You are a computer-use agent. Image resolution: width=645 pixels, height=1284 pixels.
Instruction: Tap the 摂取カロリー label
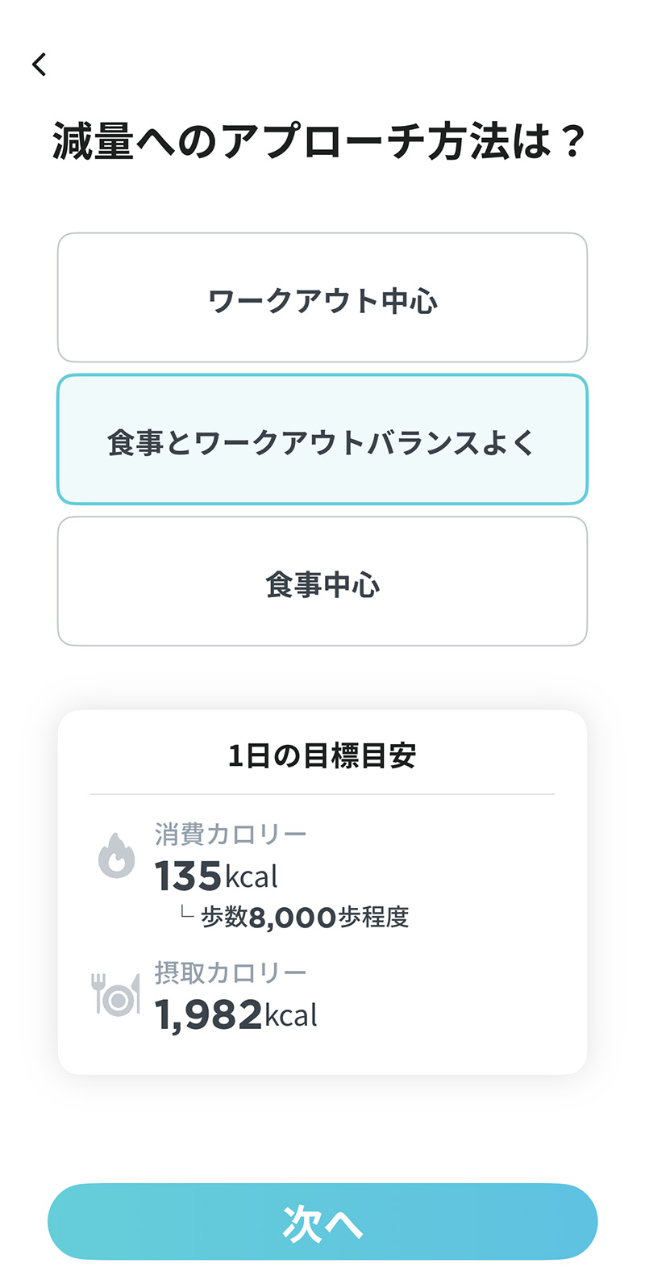pyautogui.click(x=231, y=972)
